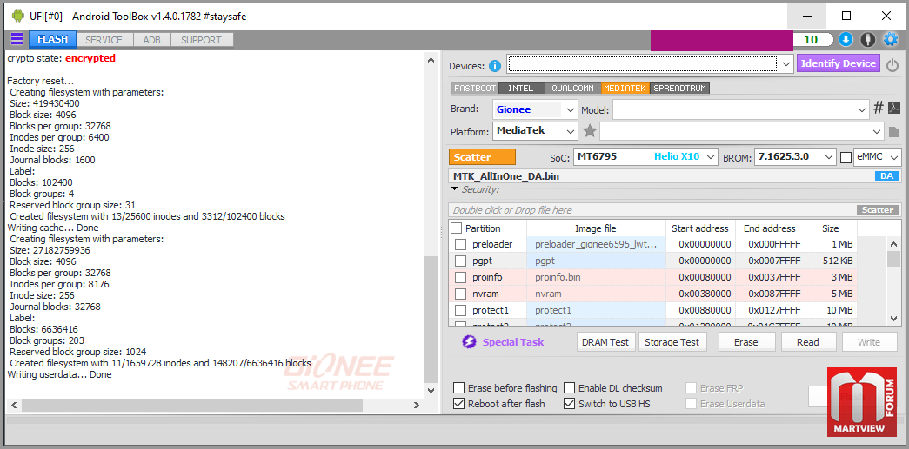This screenshot has width=909, height=449.
Task: Click the Write button
Action: pyautogui.click(x=870, y=342)
